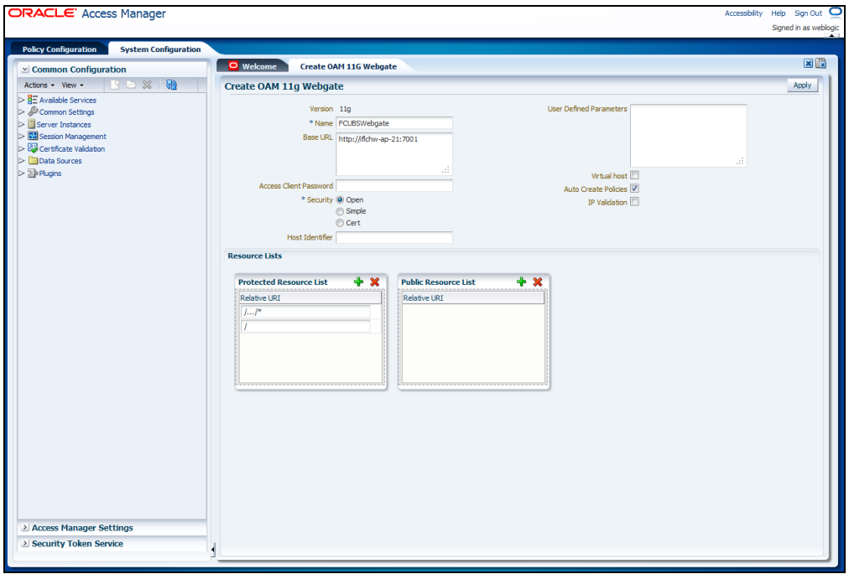The height and width of the screenshot is (574, 849).
Task: Click the Session Management icon
Action: [33, 137]
